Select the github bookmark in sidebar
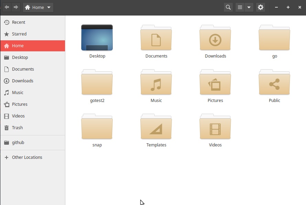Image resolution: width=306 pixels, height=205 pixels. (18, 143)
